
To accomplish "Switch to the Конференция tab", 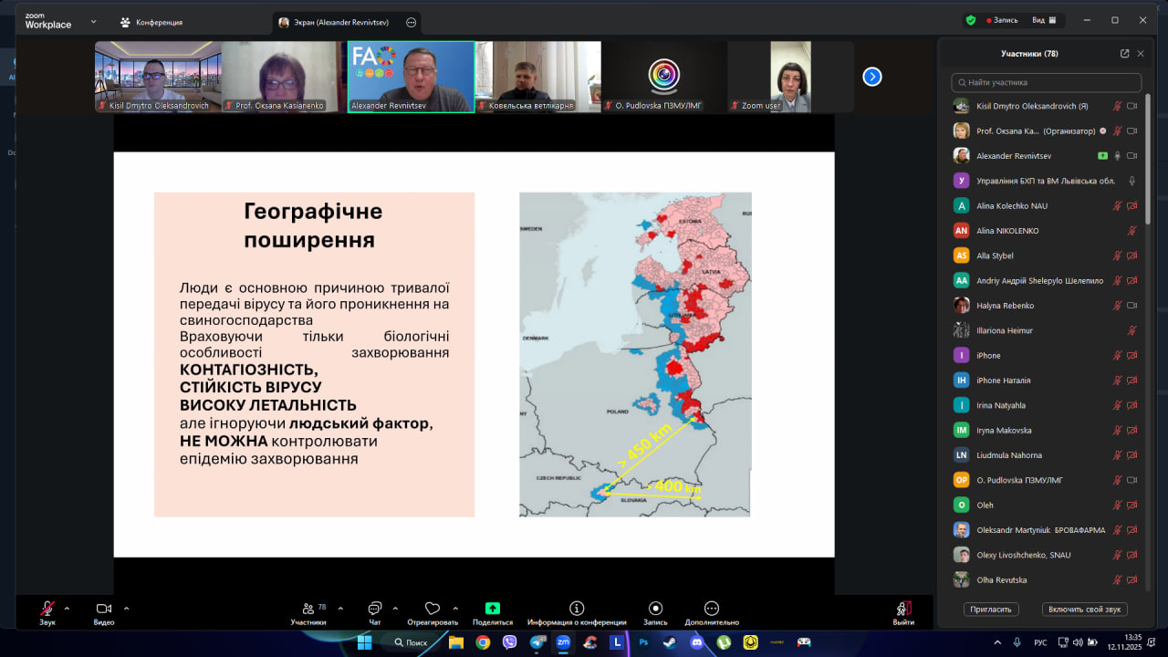I will (x=151, y=22).
